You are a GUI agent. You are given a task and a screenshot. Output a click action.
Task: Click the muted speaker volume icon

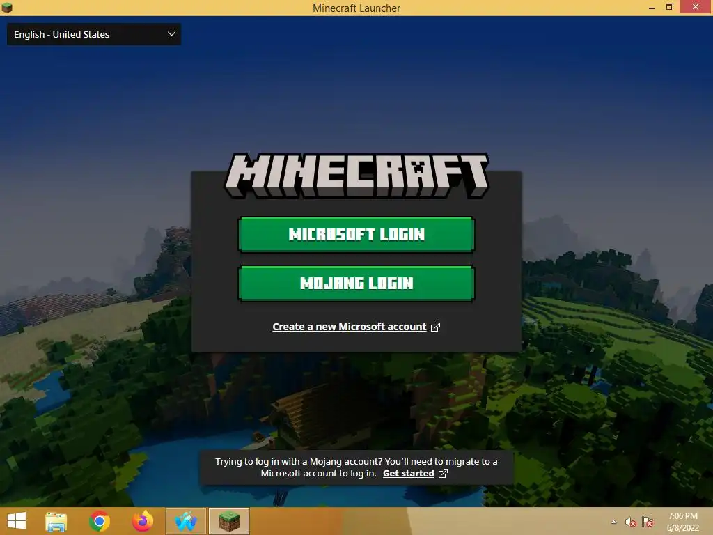(x=630, y=522)
